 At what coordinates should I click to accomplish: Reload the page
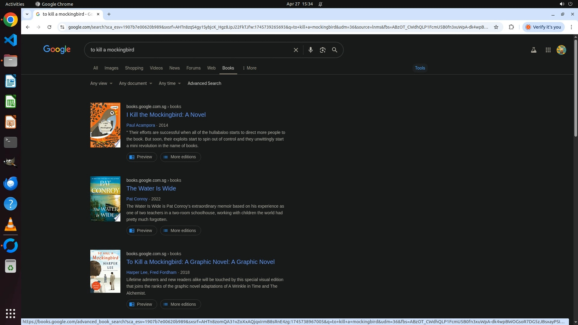(49, 27)
